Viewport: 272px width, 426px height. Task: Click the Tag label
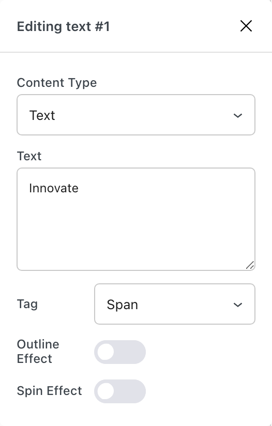[27, 304]
